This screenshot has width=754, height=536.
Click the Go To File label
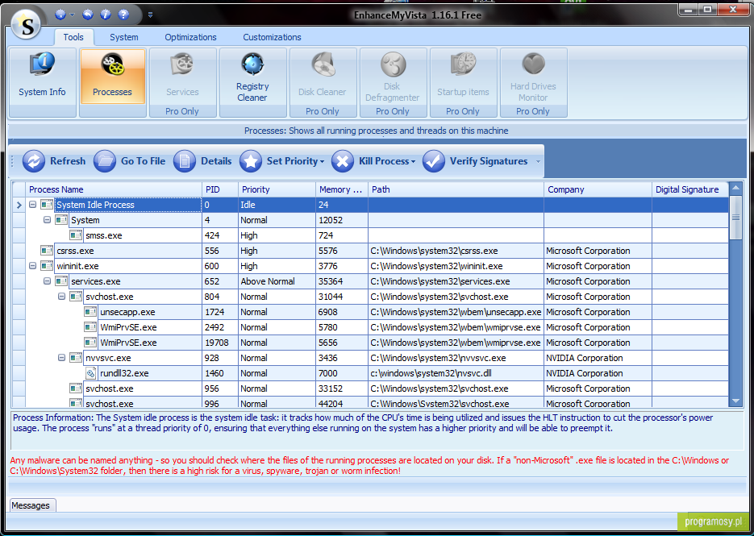pos(144,161)
